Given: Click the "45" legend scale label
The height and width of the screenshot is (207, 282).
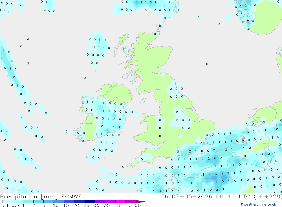Looking at the screenshot, I should click(127, 205).
